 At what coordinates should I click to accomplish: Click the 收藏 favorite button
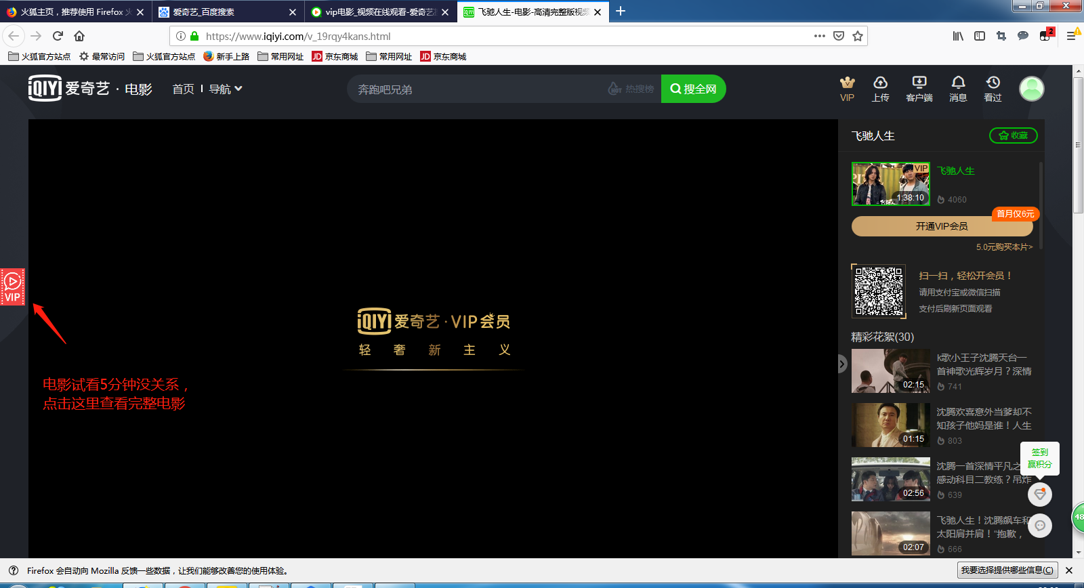pos(1014,135)
